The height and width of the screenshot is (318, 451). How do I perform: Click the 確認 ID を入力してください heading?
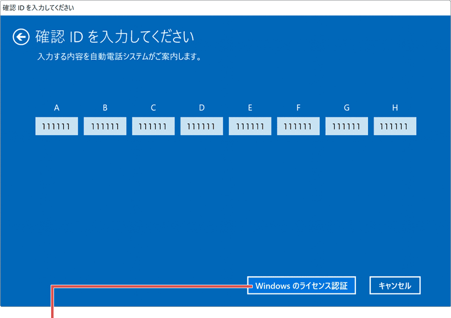pyautogui.click(x=113, y=37)
